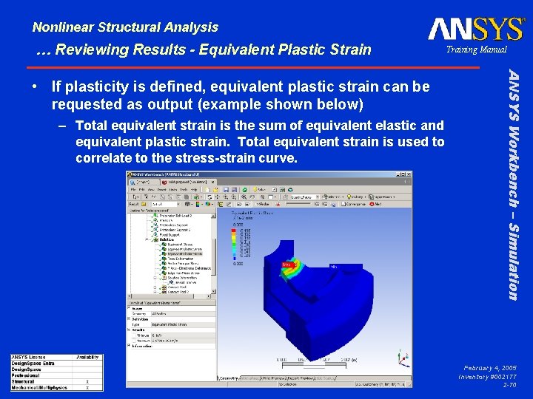Screen dimensions: 533x399
Task: Select Pretension Bolt Load 2 in tree
Action: coord(175,216)
